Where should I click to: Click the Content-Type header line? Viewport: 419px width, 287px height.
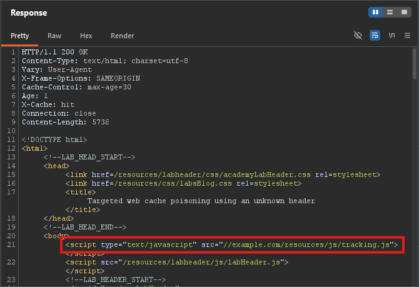105,61
